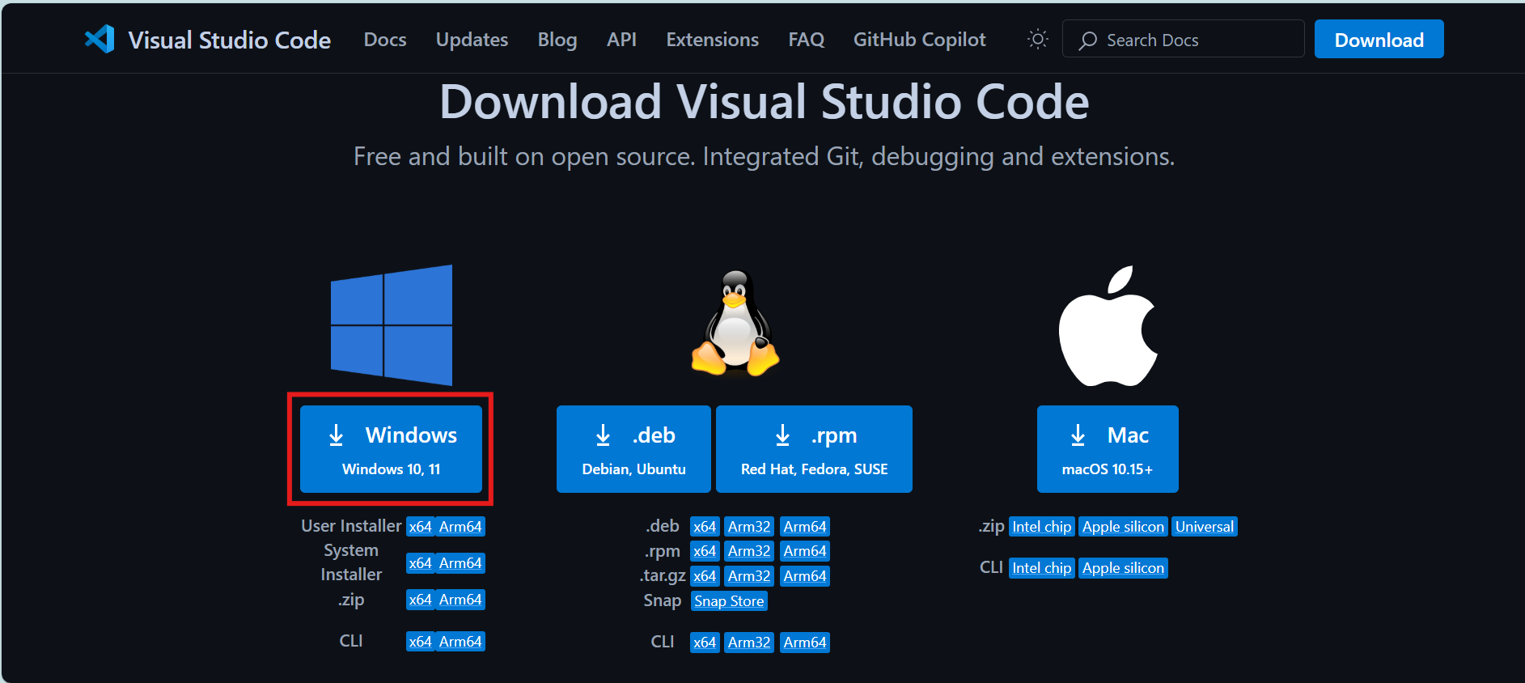Screen dimensions: 1525x683
Task: Click x64 link in Linux .rpm row
Action: [x=705, y=551]
